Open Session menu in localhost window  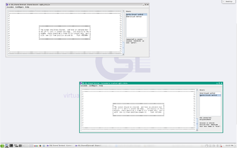pyautogui.click(x=84, y=86)
